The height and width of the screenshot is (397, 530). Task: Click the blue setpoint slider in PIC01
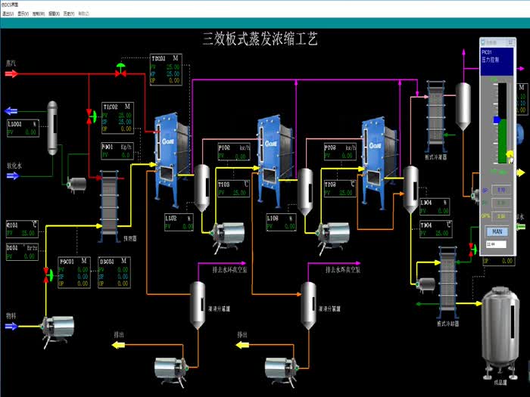tap(497, 119)
